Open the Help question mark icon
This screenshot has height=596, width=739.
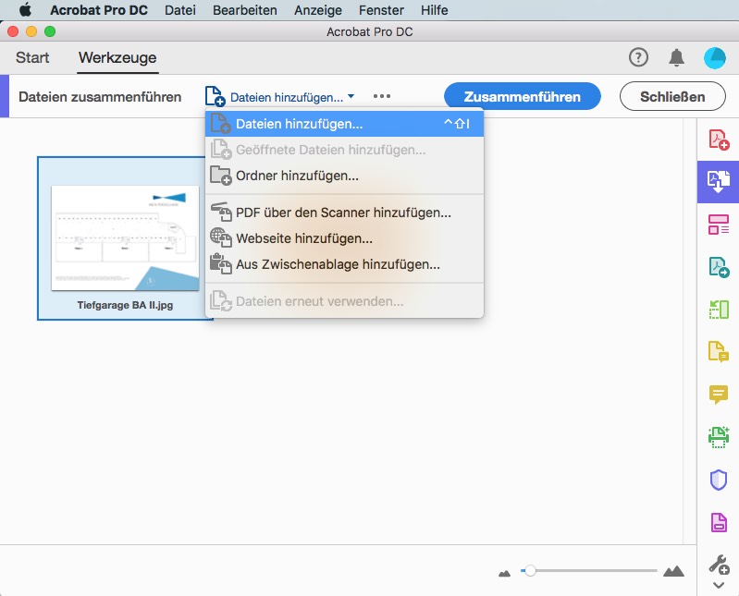[x=638, y=57]
